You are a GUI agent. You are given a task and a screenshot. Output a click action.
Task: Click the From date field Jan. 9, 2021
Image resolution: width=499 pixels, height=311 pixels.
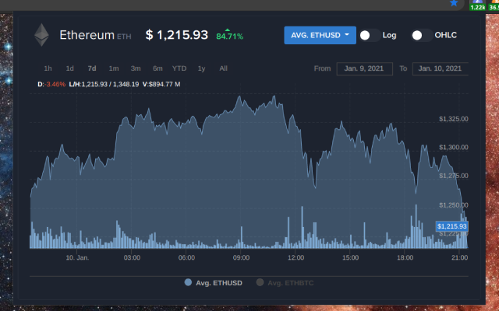pos(365,69)
